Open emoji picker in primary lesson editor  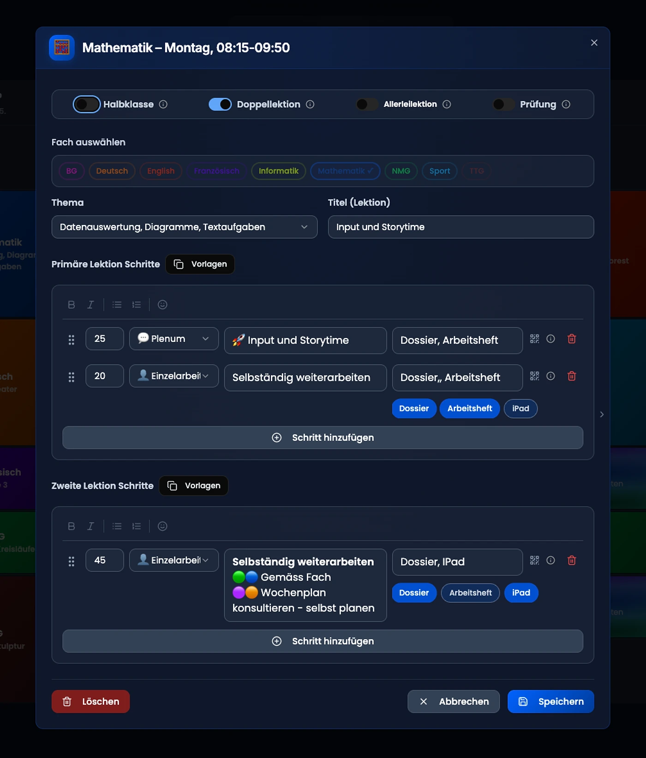click(162, 304)
